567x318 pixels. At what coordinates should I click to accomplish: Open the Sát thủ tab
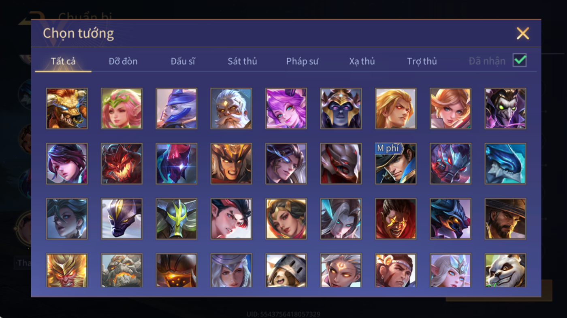point(242,61)
